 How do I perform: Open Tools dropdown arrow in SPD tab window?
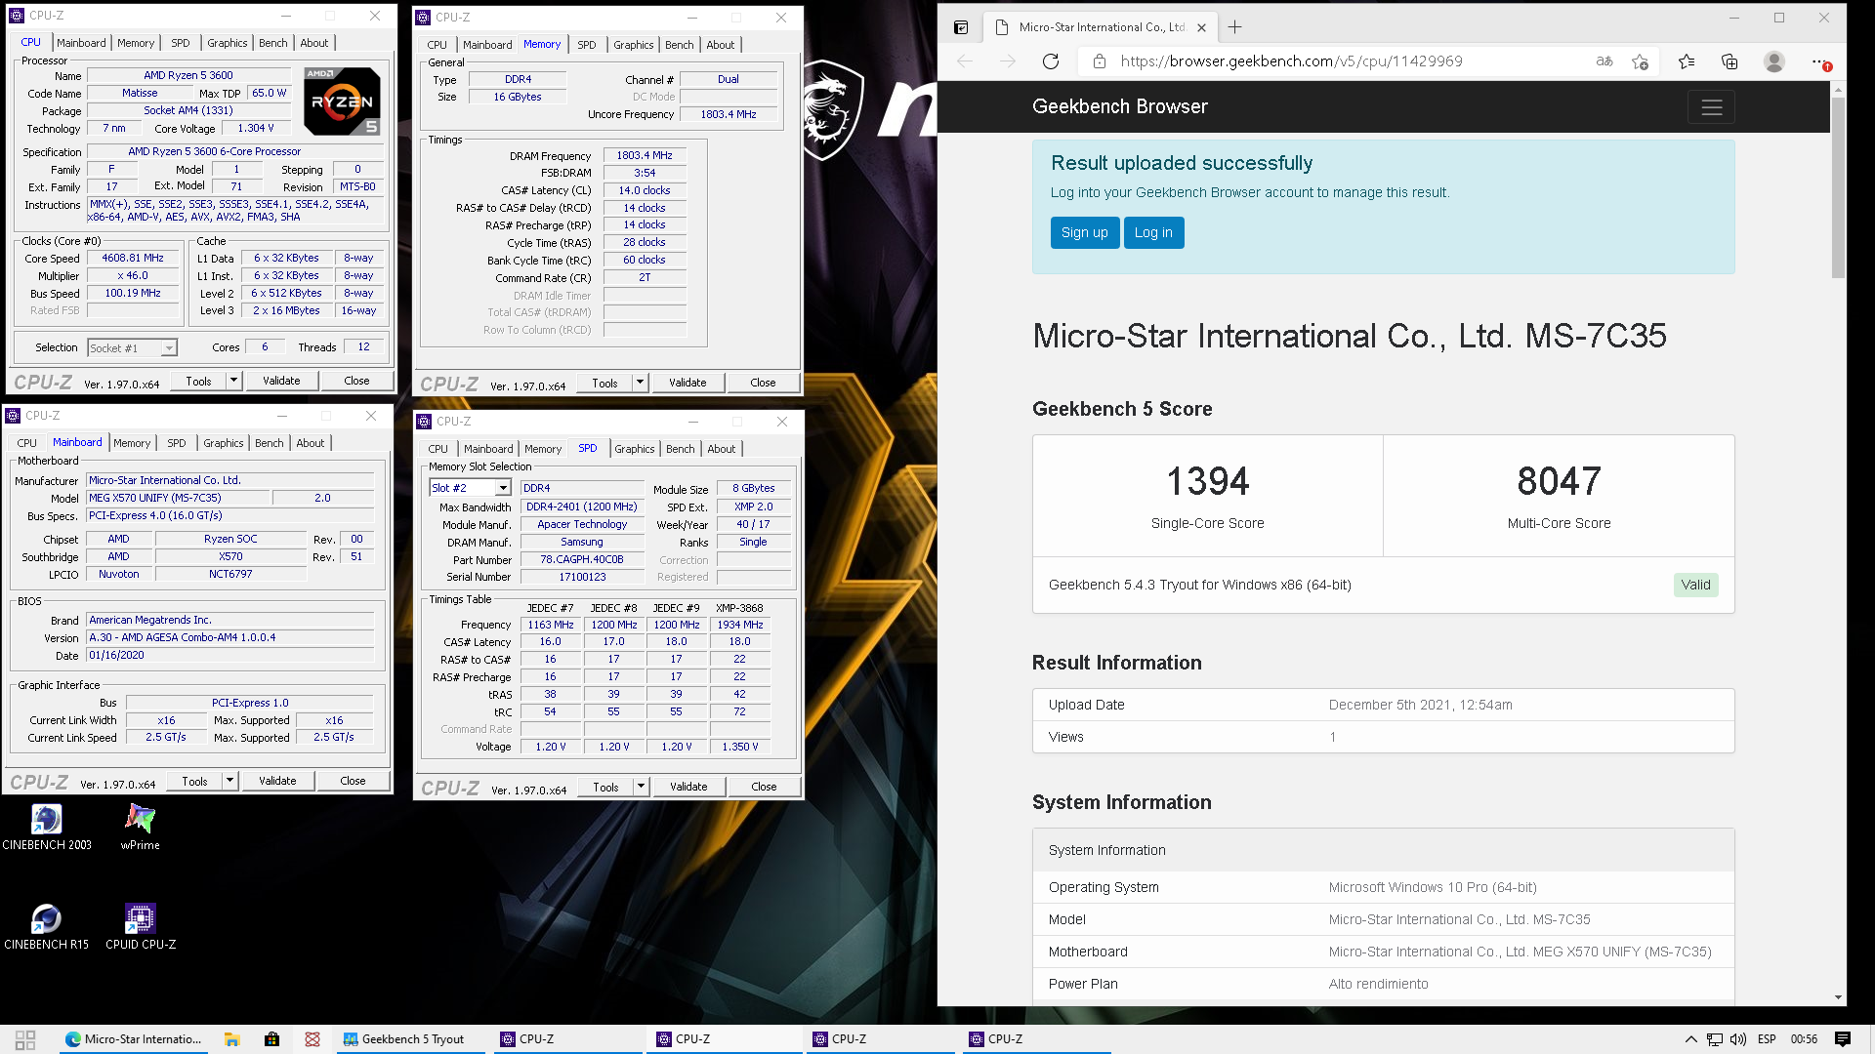tap(641, 787)
